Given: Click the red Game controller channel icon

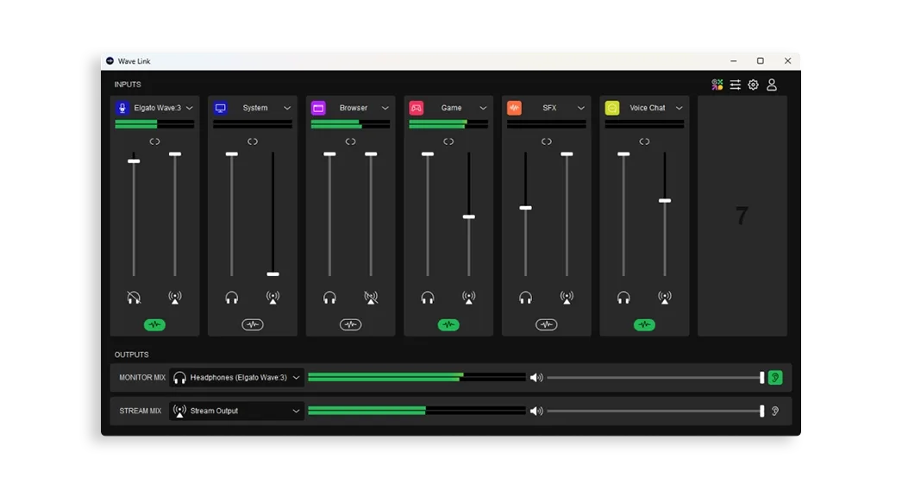Looking at the screenshot, I should coord(416,108).
